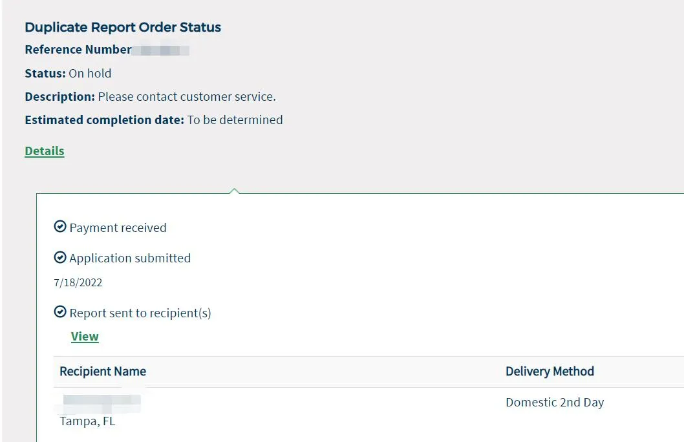Select the Domestic 2nd Day delivery text
This screenshot has height=442, width=684.
555,402
